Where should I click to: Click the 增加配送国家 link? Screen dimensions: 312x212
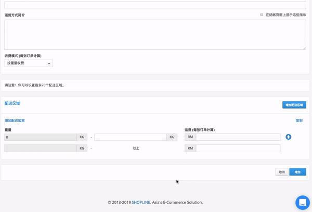coord(15,121)
